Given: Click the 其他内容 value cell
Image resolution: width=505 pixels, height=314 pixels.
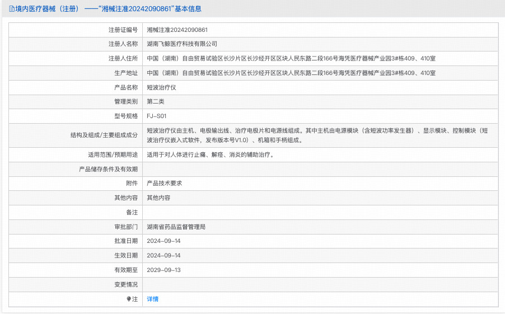Looking at the screenshot, I should coord(158,198).
